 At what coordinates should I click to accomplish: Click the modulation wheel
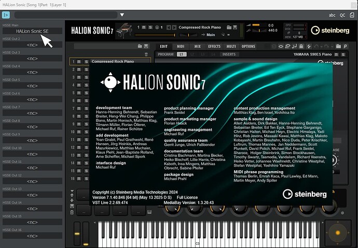click(x=86, y=234)
